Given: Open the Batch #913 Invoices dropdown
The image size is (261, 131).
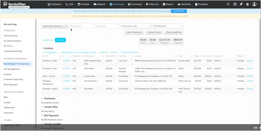Looking at the screenshot, I should point(55,26).
